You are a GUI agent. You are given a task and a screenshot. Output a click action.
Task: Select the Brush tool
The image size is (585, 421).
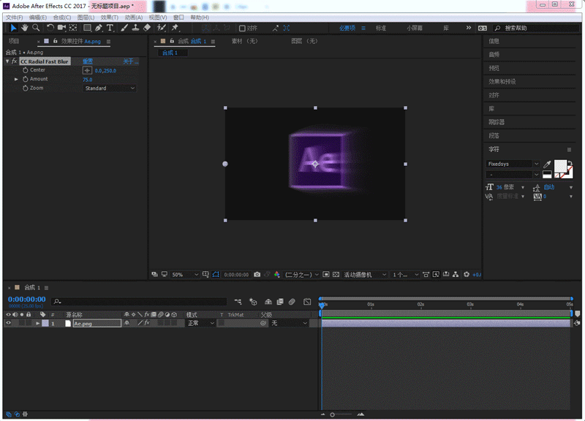(124, 28)
